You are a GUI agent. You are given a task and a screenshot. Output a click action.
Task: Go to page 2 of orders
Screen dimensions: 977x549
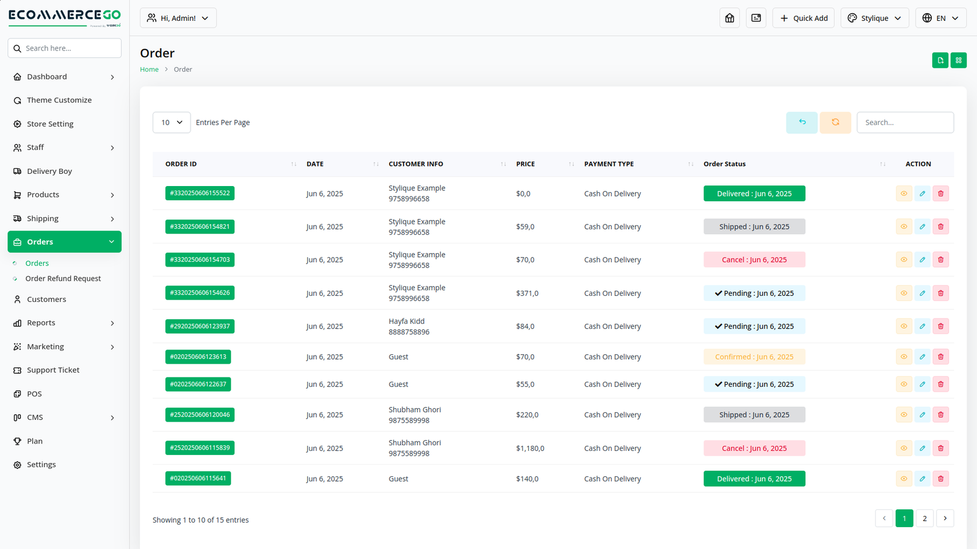924,518
